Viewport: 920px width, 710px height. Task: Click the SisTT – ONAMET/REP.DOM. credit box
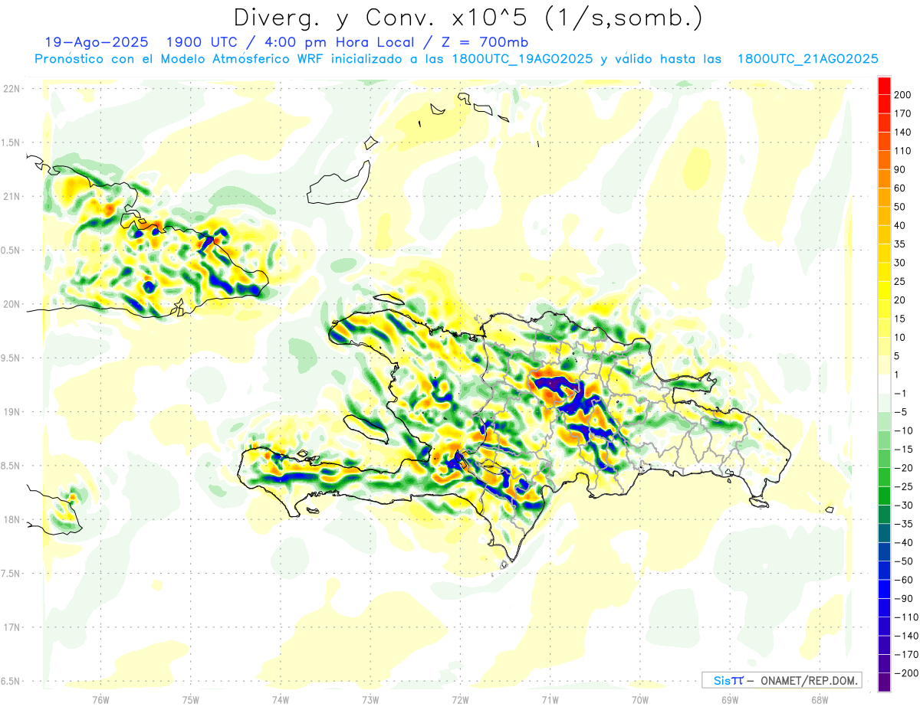[781, 680]
